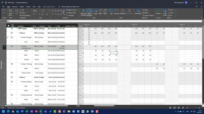Click Mark on Track button
This screenshot has width=204, height=114.
pyautogui.click(x=71, y=10)
